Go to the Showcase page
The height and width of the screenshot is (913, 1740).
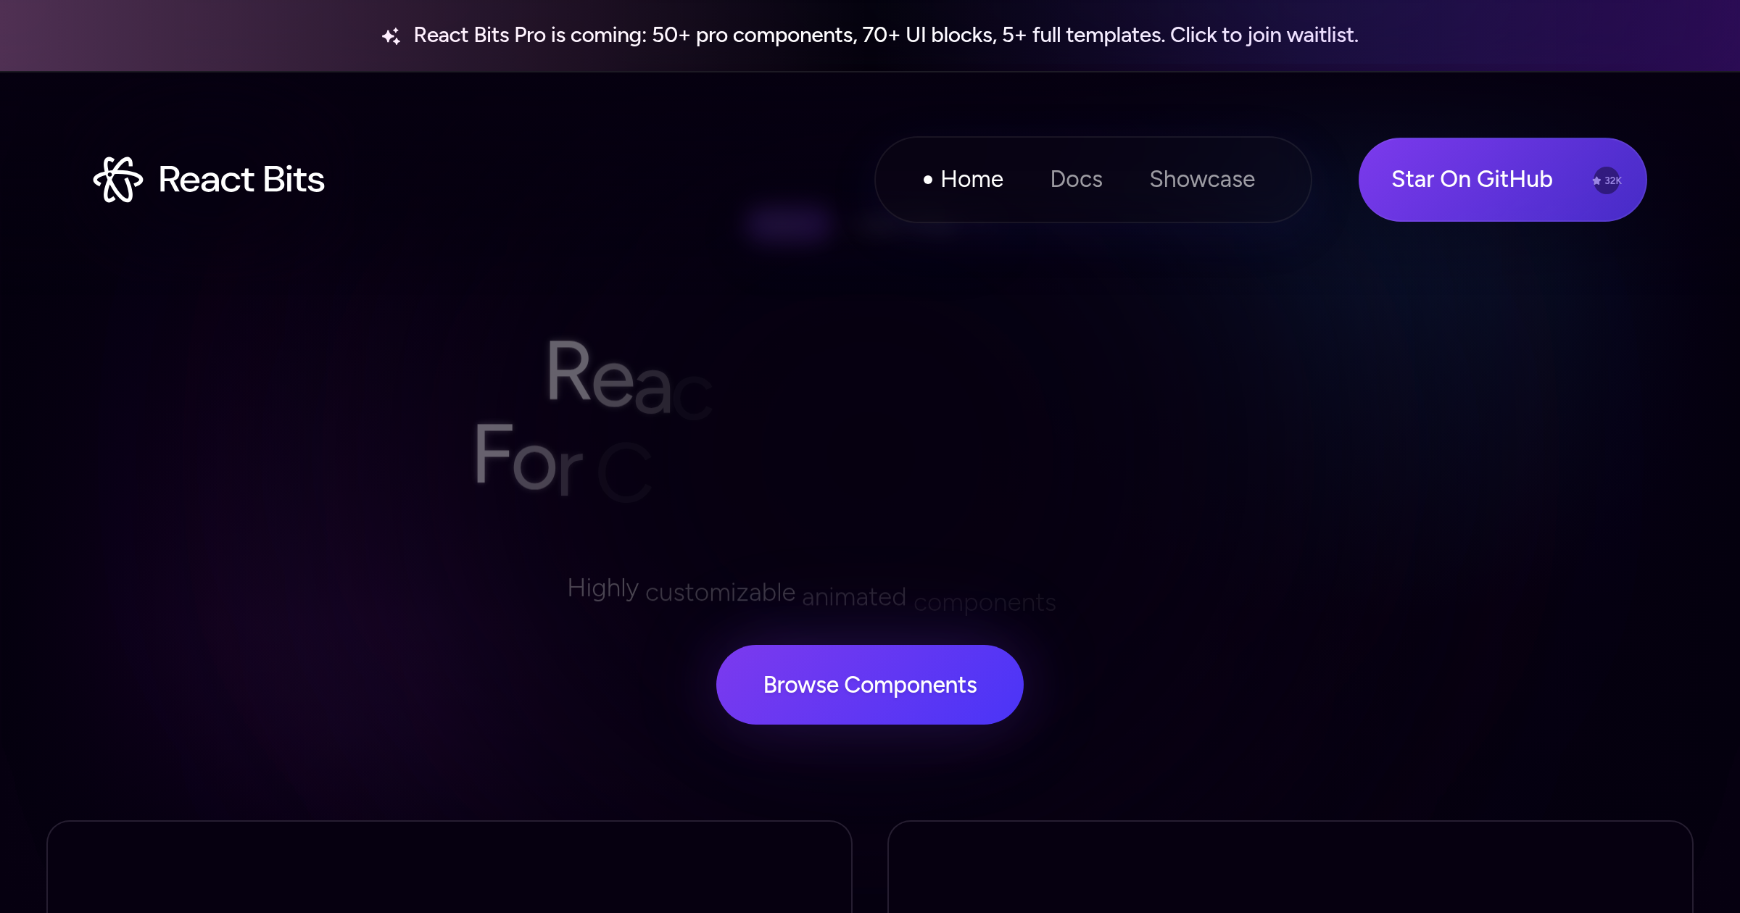[x=1202, y=179]
